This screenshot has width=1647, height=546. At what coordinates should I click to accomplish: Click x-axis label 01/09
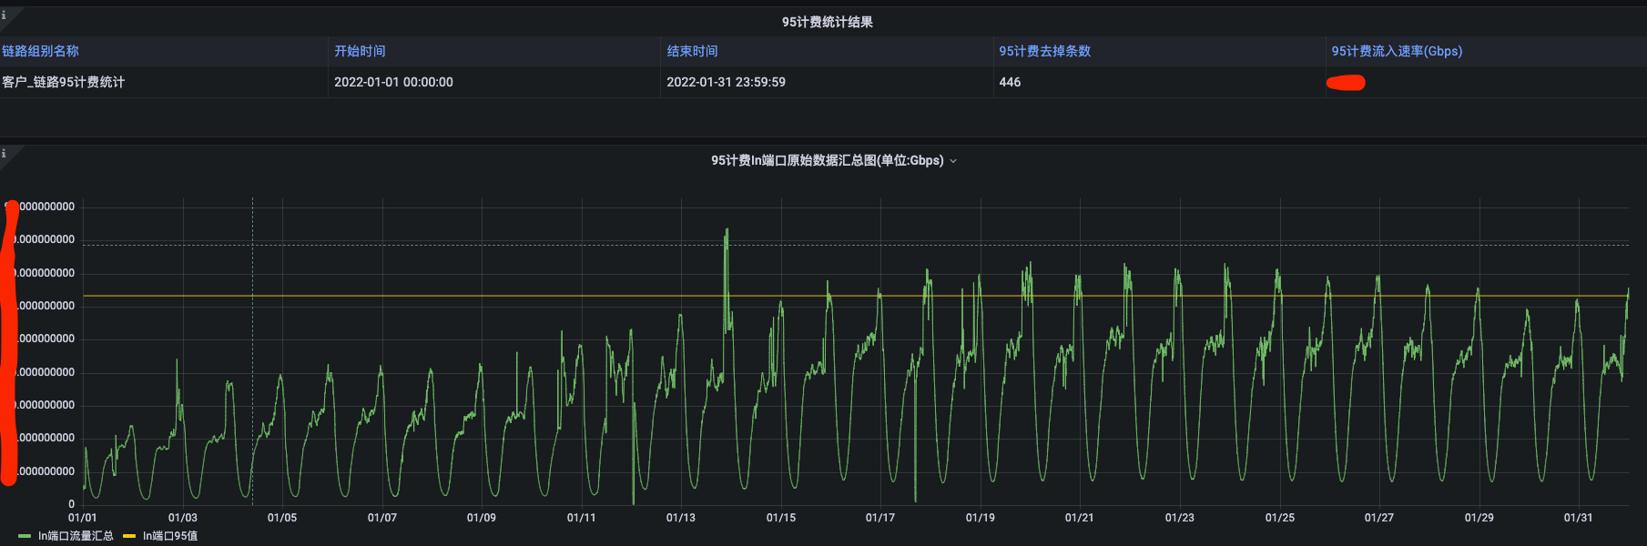click(482, 518)
